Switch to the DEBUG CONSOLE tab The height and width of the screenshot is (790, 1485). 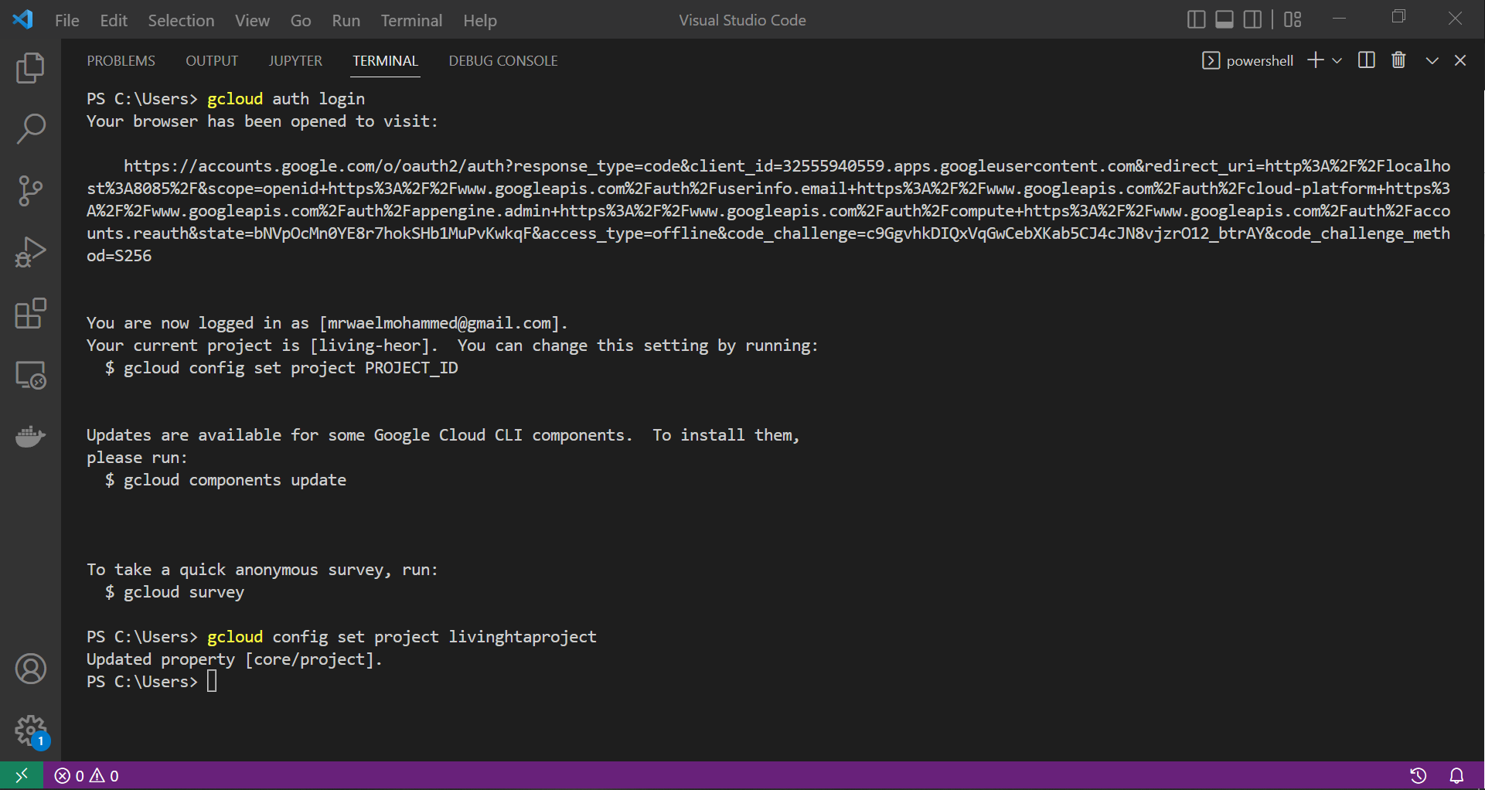[502, 60]
